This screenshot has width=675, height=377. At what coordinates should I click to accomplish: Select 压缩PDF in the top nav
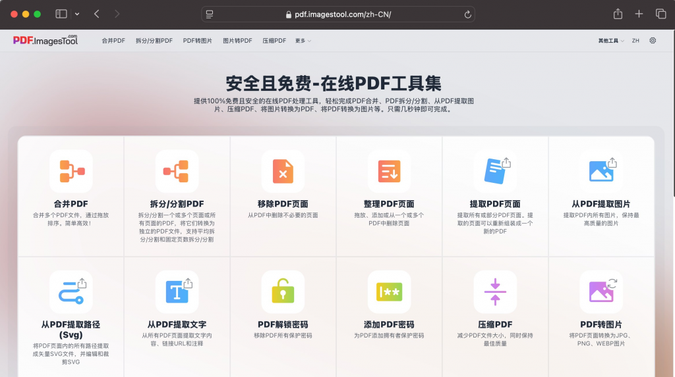pos(274,40)
